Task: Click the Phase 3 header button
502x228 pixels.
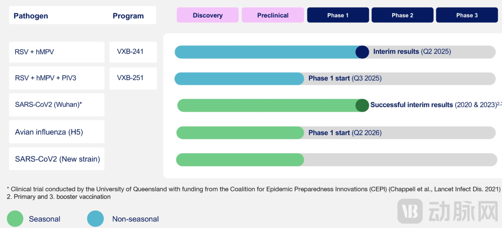Action: coord(467,15)
